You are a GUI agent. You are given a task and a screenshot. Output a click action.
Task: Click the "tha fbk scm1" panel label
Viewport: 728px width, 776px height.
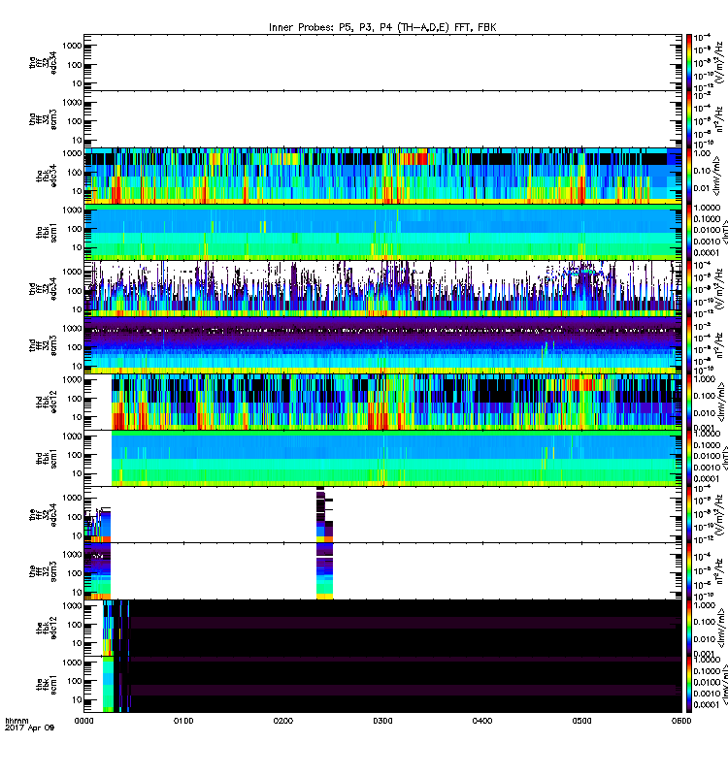[x=47, y=233]
